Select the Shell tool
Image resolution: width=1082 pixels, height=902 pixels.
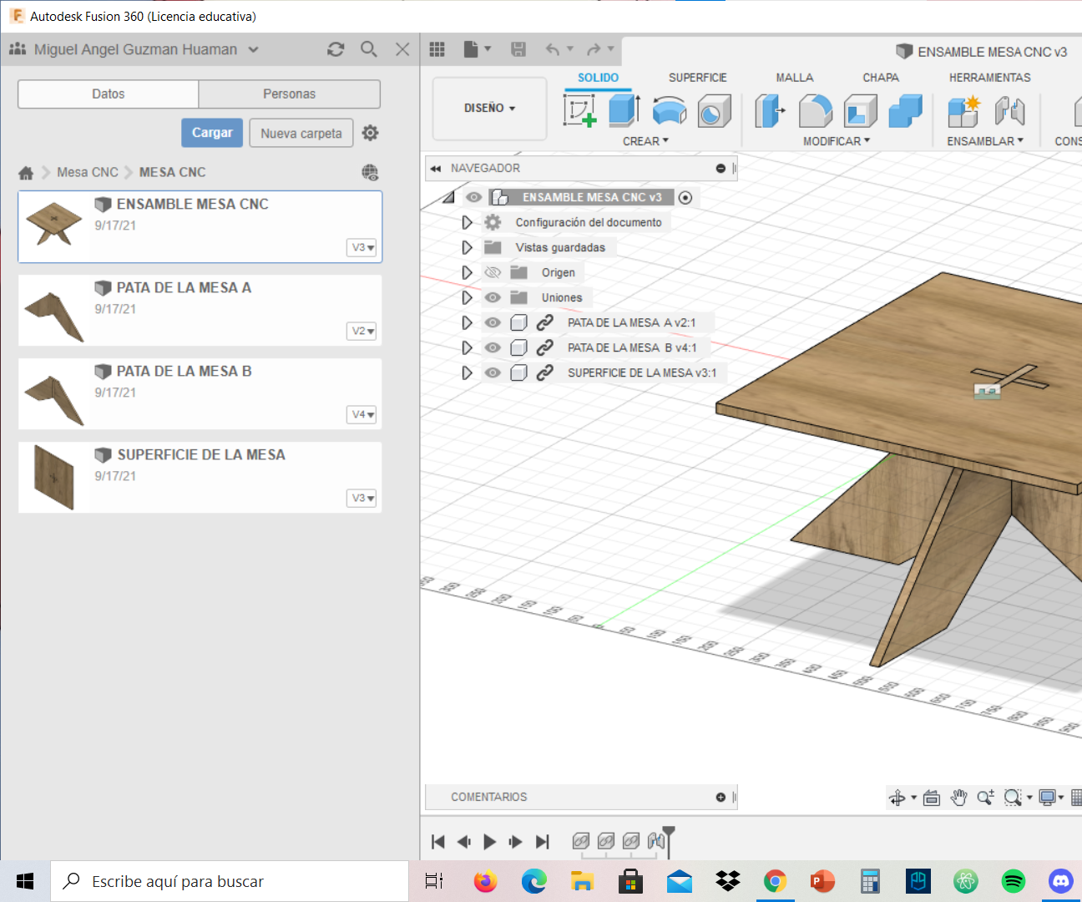pyautogui.click(x=860, y=110)
